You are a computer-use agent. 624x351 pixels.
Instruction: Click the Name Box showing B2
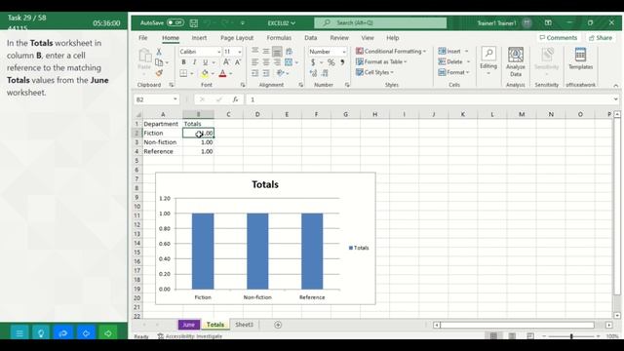[156, 99]
